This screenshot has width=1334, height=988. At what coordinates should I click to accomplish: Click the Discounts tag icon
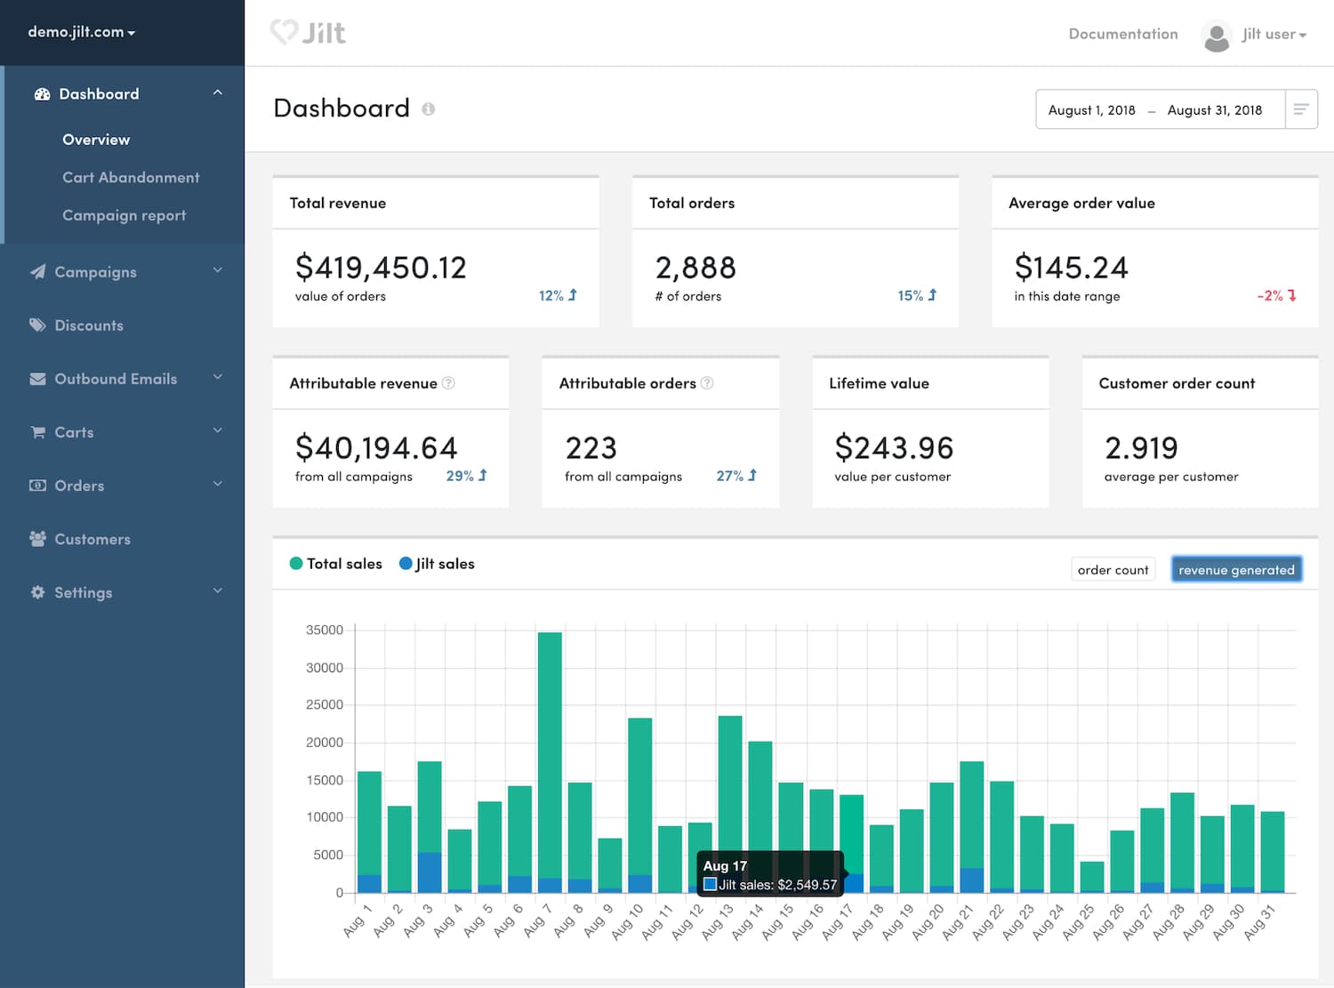coord(37,325)
